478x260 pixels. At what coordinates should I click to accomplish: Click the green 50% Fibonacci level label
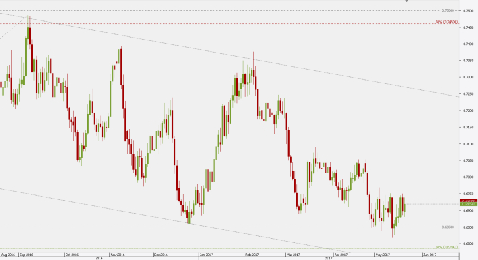pos(447,247)
